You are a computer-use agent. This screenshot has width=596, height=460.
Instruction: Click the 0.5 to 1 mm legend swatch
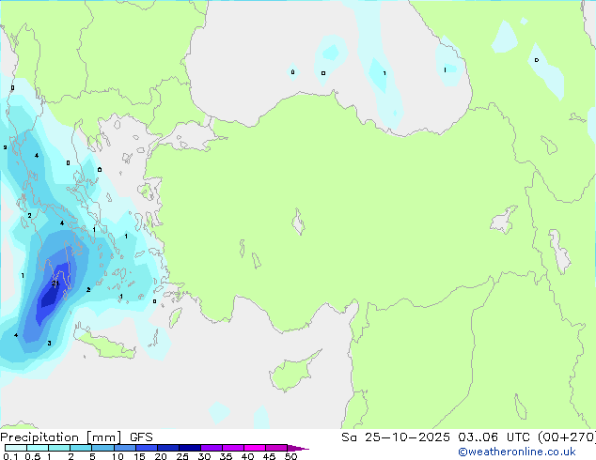pyautogui.click(x=38, y=448)
